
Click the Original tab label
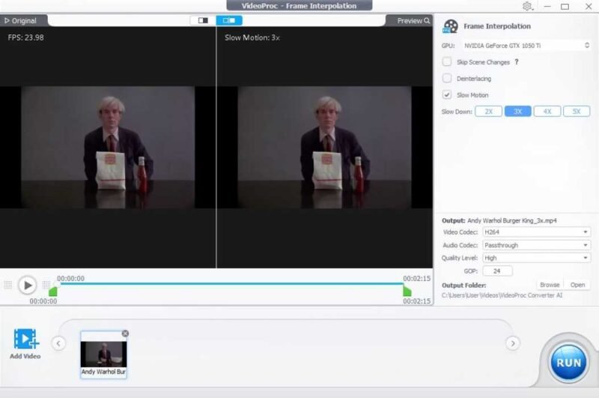24,21
